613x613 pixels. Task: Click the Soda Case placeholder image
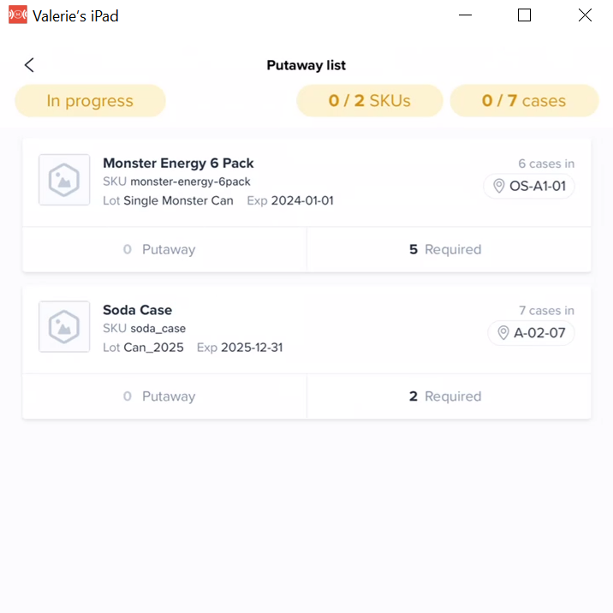pos(64,326)
